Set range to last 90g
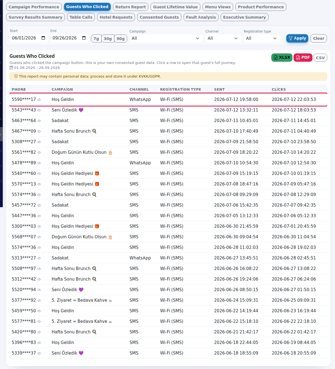This screenshot has width=335, height=369. coord(120,39)
